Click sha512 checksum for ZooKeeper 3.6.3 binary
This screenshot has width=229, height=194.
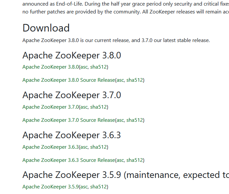(x=98, y=147)
